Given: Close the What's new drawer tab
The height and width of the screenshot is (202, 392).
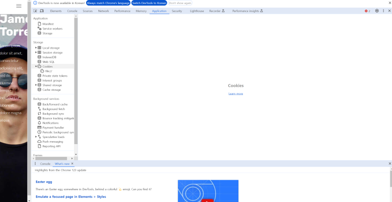Looking at the screenshot, I should pyautogui.click(x=72, y=164).
